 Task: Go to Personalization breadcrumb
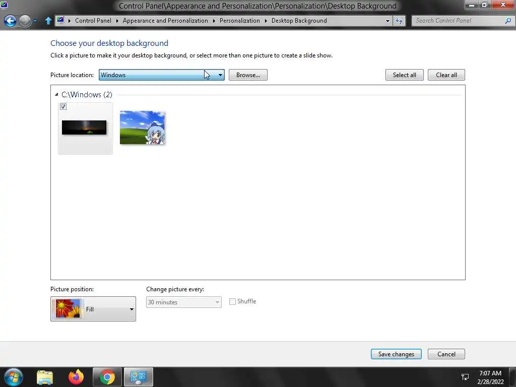tap(239, 20)
